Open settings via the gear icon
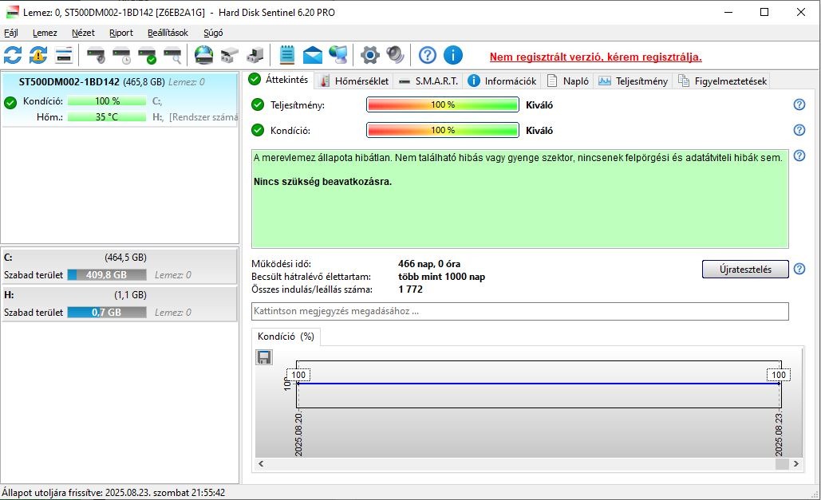This screenshot has height=500, width=821. coord(369,55)
